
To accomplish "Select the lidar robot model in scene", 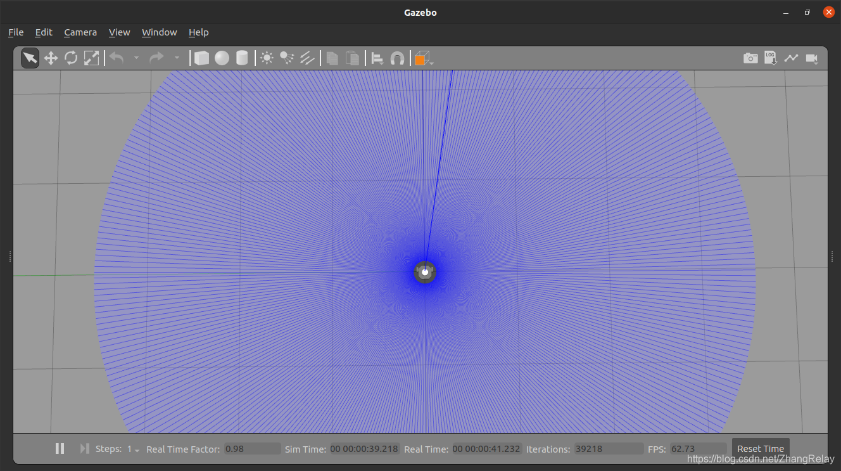I will tap(425, 272).
